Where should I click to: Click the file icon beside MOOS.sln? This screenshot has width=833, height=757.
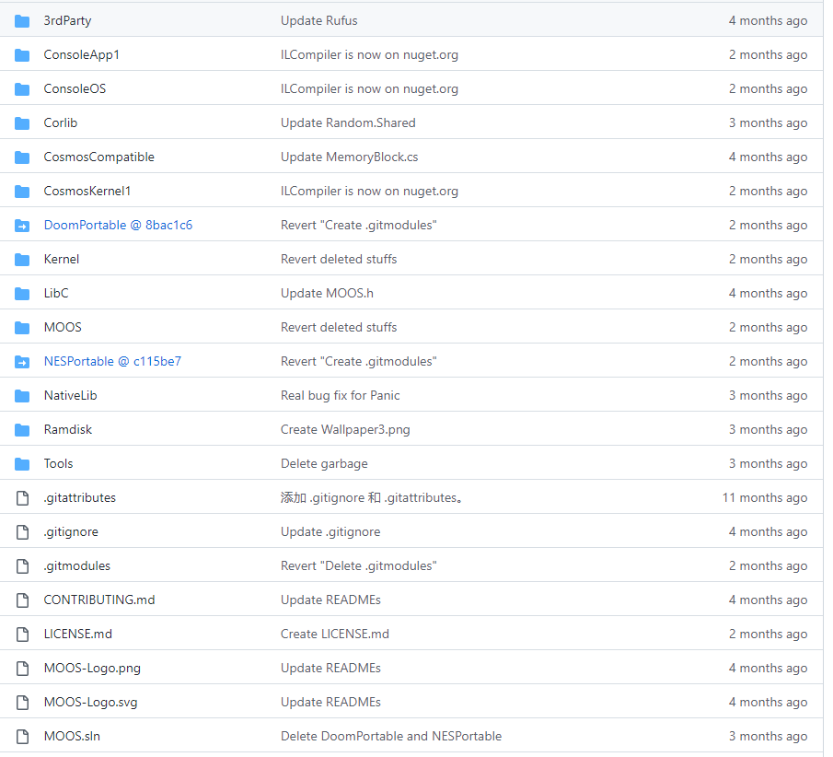click(22, 736)
